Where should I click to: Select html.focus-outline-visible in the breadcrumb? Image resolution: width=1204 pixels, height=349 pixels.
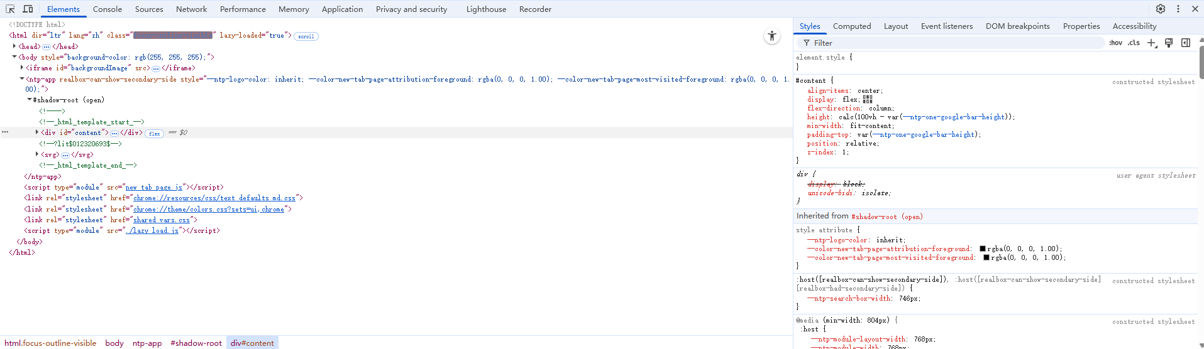50,343
